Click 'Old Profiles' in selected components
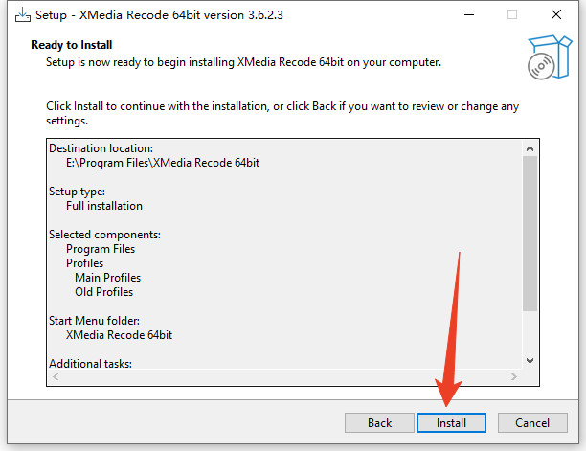The height and width of the screenshot is (451, 586). click(103, 292)
